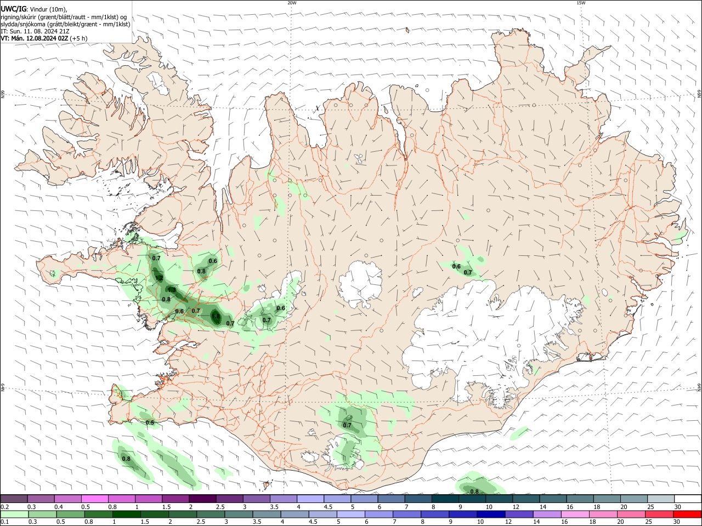Pick the pure blue 9 mm rain swatch
This screenshot has height=526, width=702.
point(463,514)
